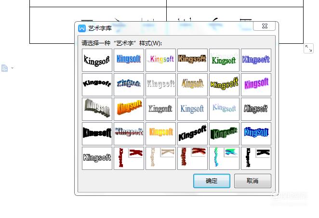Image resolution: width=319 pixels, height=218 pixels.
Task: Pick the bright blue wavy outlined Kingsoft style
Action: point(256,134)
